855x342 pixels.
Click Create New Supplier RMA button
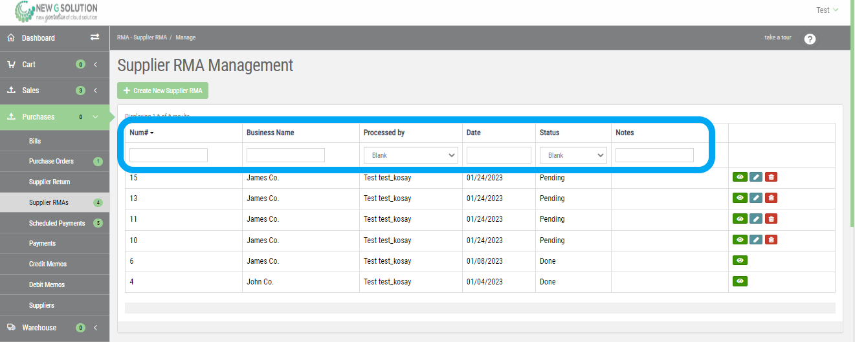tap(162, 91)
